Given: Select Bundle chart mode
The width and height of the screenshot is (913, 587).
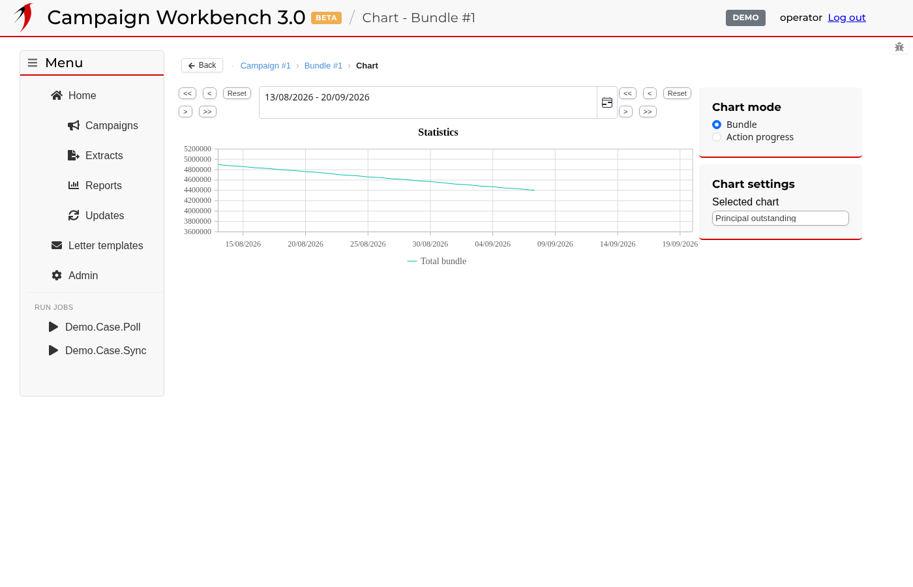Looking at the screenshot, I should tap(717, 125).
